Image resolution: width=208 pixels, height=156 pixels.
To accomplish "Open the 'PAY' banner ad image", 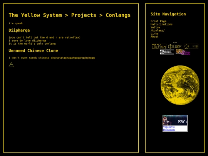I will [x=175, y=120].
